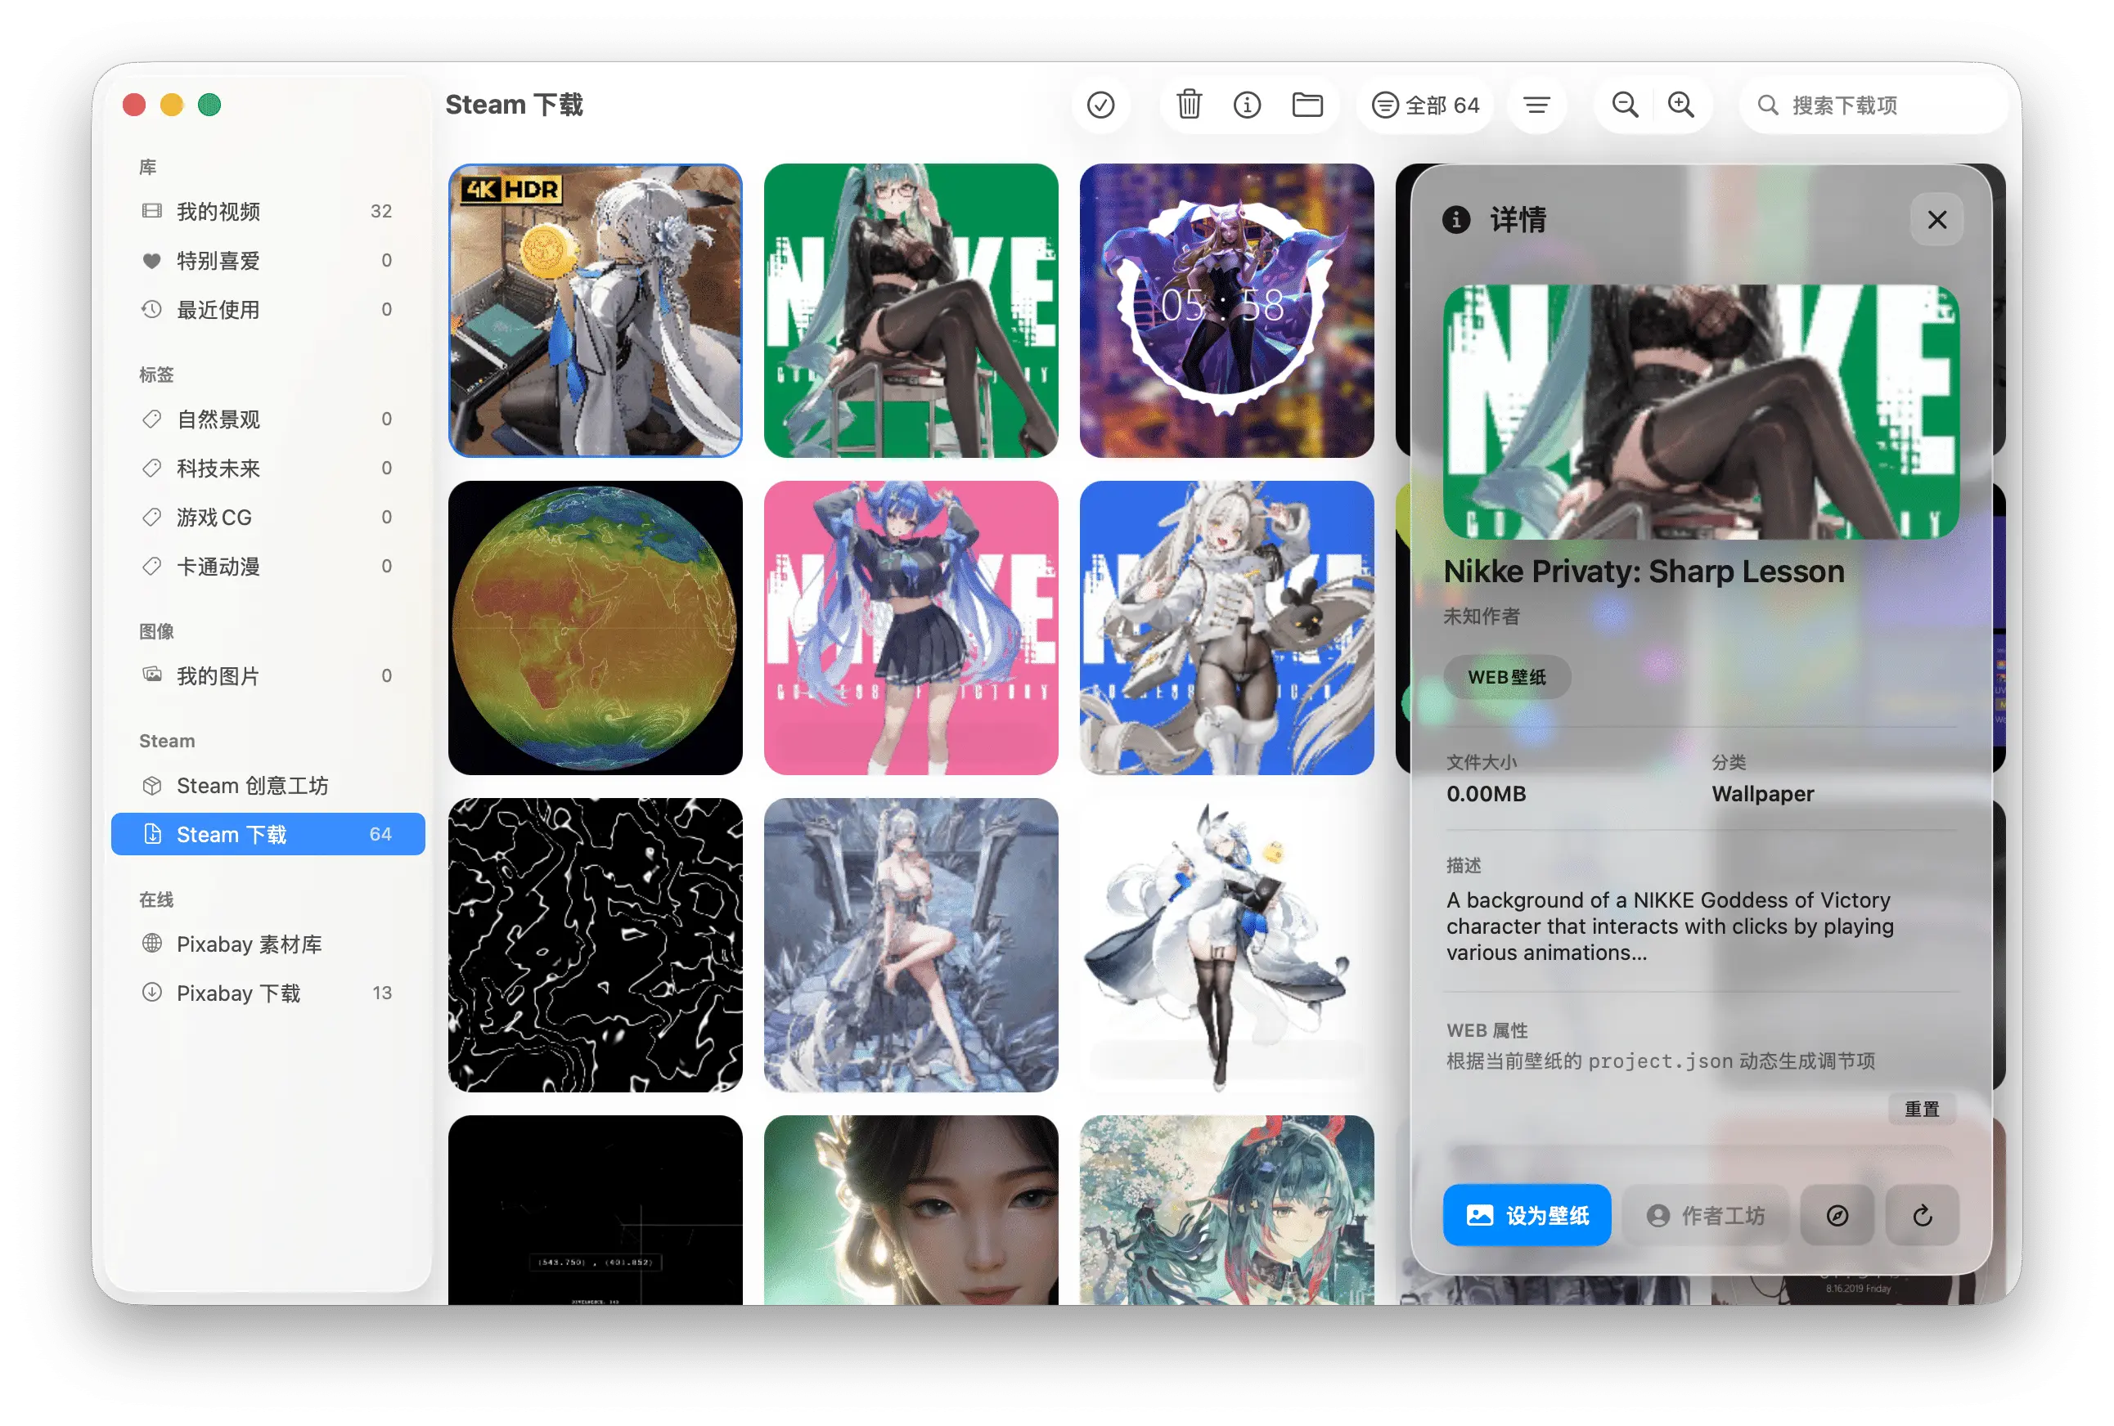2114x1426 pixels.
Task: Select the Earth globe heatmap wallpaper
Action: tap(596, 628)
